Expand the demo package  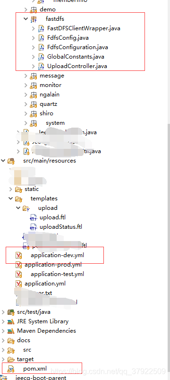tap(26, 10)
